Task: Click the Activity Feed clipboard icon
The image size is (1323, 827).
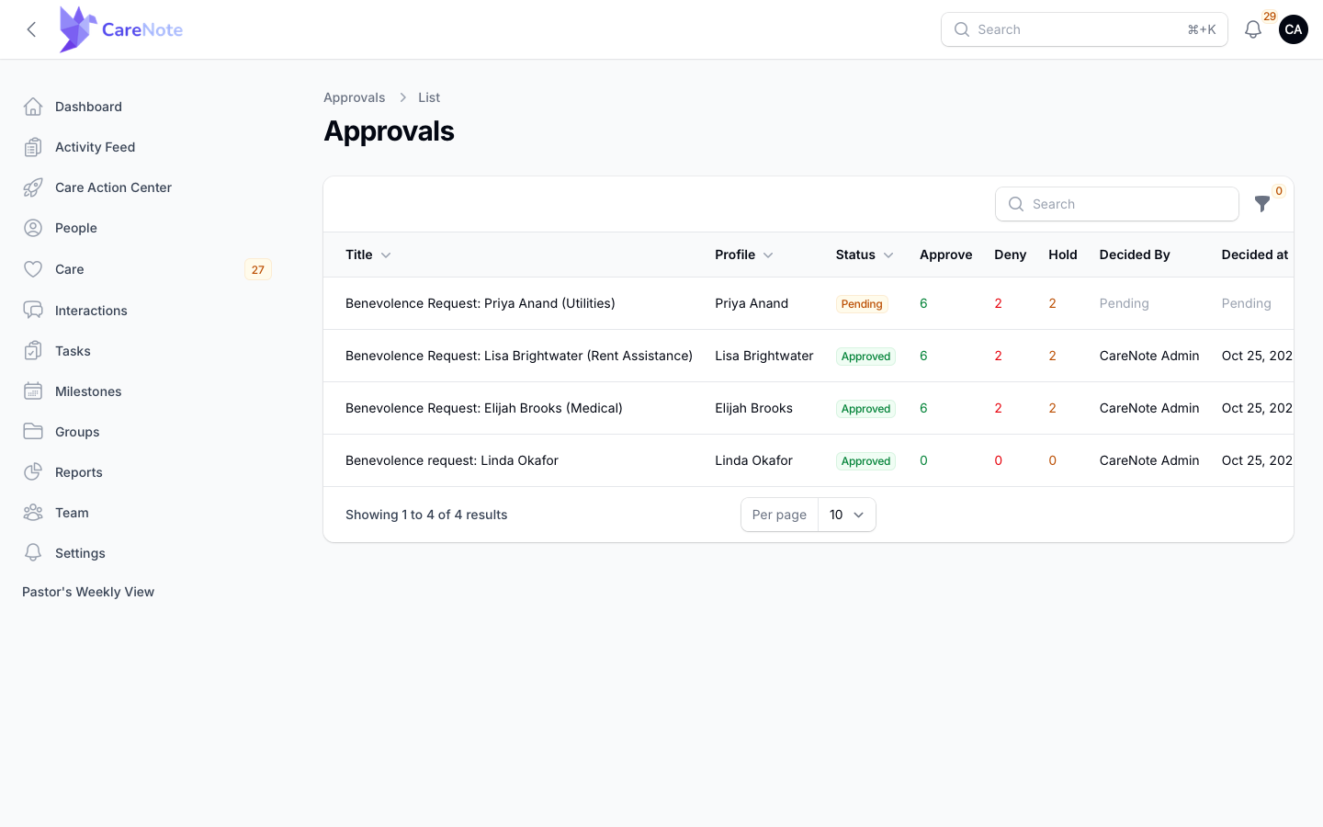Action: point(33,147)
